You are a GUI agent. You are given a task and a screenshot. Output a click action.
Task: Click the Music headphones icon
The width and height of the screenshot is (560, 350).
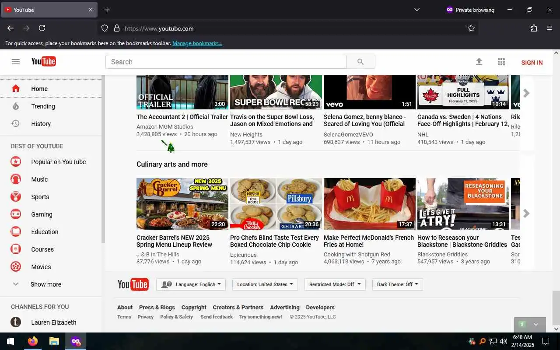coord(16,179)
